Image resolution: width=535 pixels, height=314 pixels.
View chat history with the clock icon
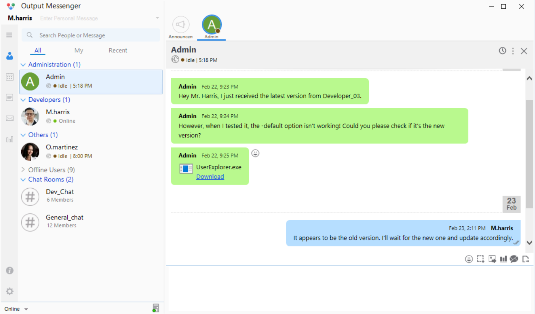pos(503,50)
